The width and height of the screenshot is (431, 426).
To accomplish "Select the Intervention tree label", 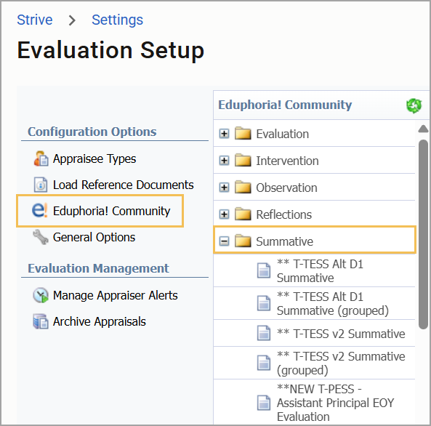I will tap(287, 161).
